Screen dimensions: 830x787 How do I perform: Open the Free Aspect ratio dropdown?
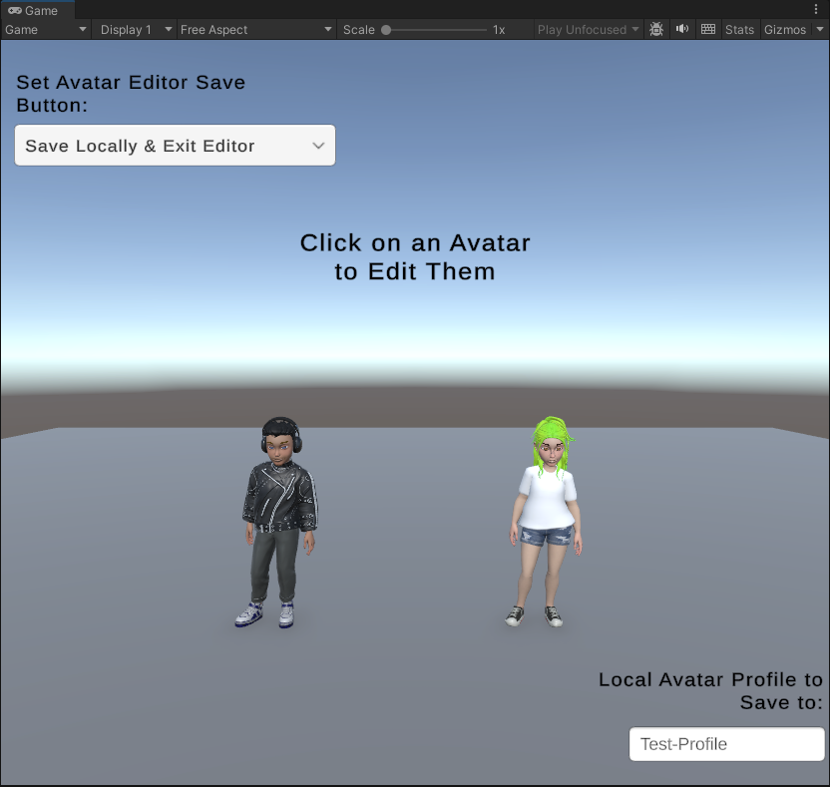(256, 30)
